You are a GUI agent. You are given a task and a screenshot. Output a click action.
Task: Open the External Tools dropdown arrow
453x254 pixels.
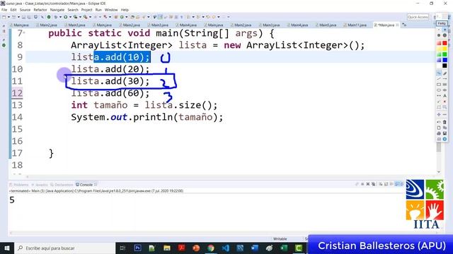(x=90, y=17)
